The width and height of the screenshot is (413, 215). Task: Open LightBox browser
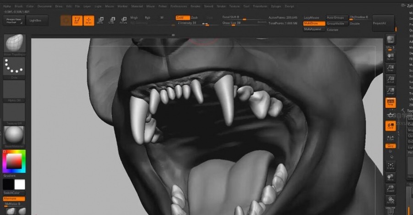[37, 21]
